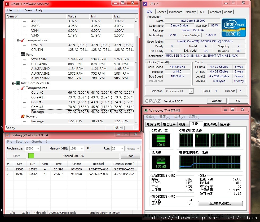
Task: Open the 網路功能 tab in Task Manager
Action: pyautogui.click(x=210, y=124)
